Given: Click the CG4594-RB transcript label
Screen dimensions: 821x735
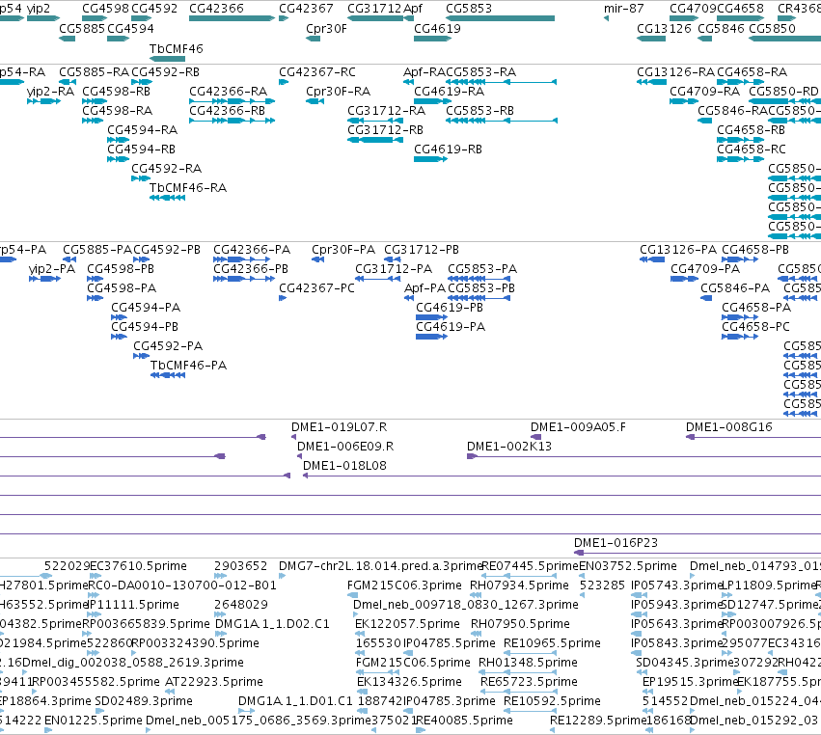Looking at the screenshot, I should click(x=141, y=150).
